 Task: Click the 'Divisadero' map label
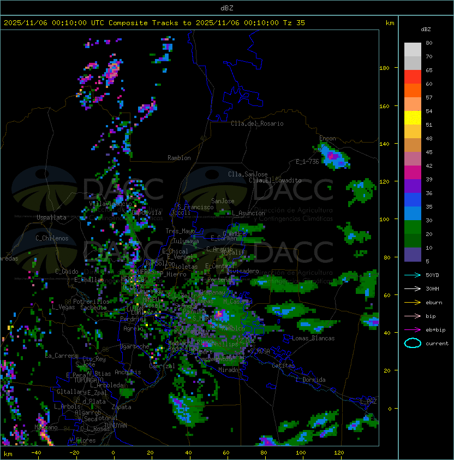point(243,271)
